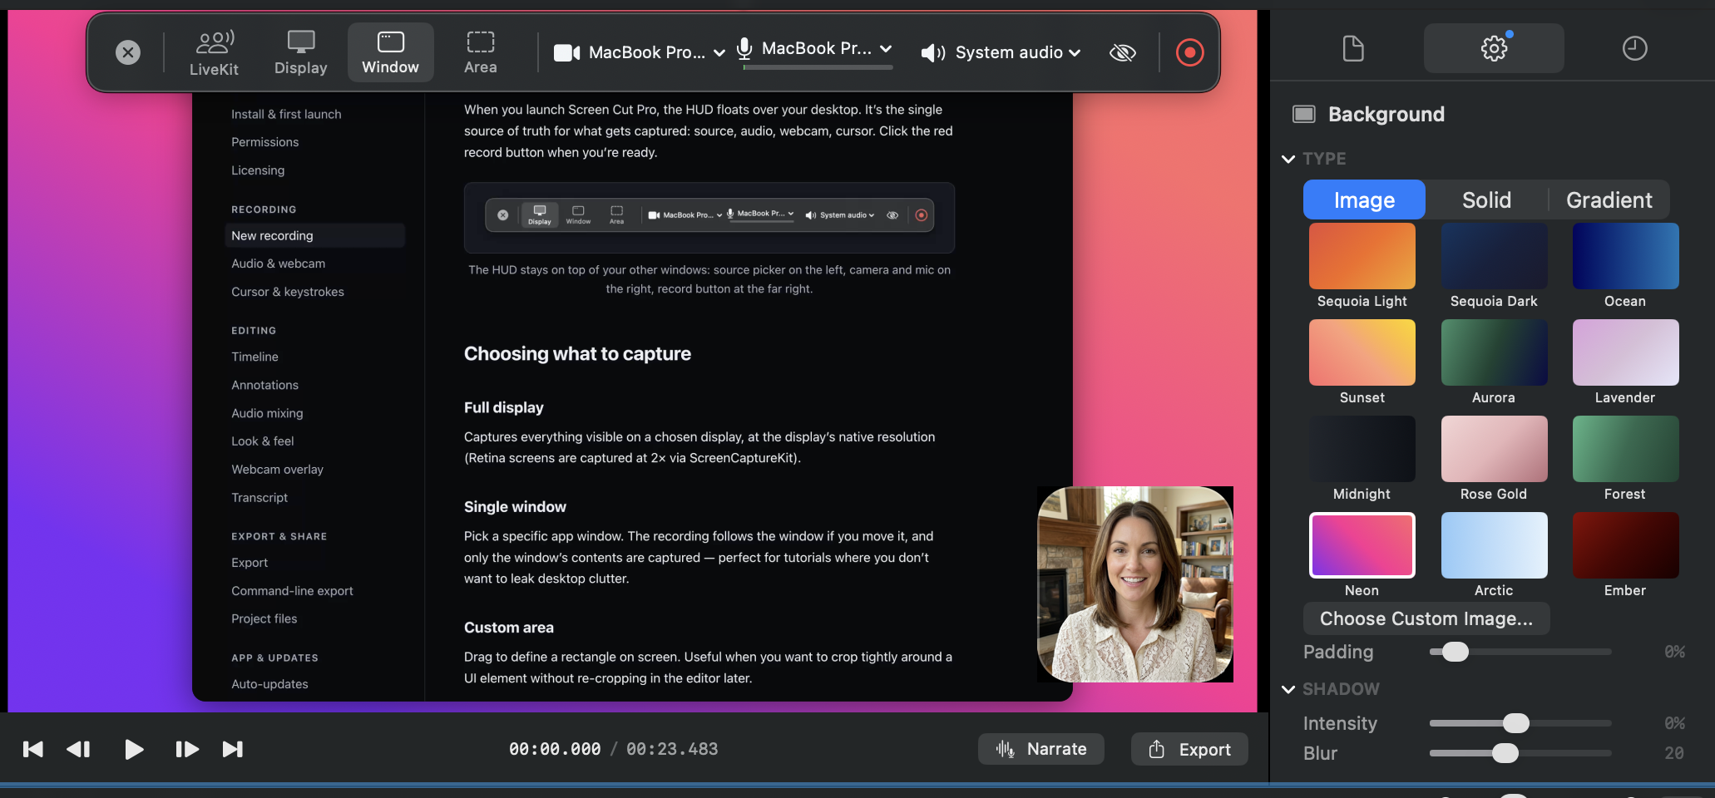Jump to start of recording
The height and width of the screenshot is (798, 1715).
point(33,749)
